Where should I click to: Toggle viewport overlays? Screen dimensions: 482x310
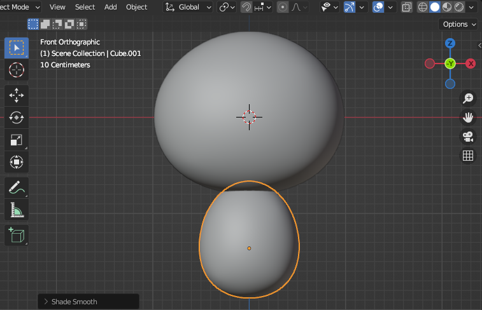pos(378,7)
